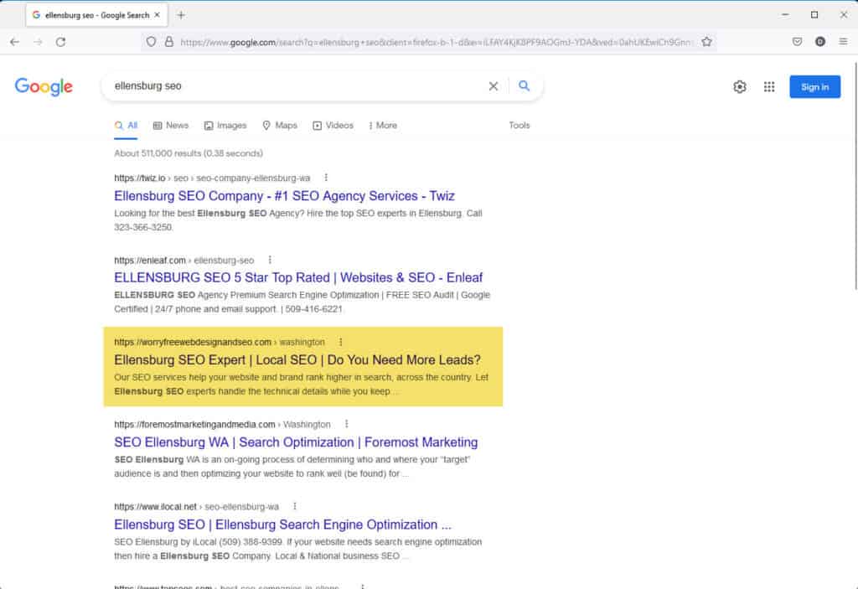Clear the search box with X icon

click(x=493, y=86)
